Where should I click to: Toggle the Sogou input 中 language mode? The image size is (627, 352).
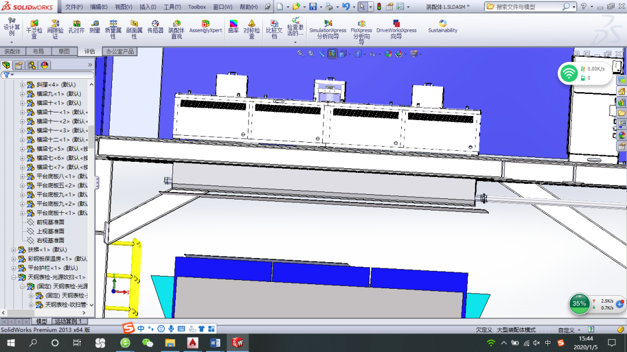click(x=141, y=328)
